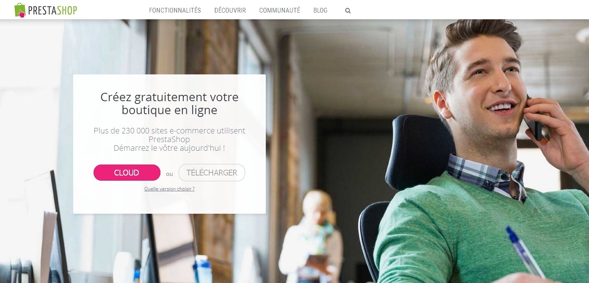Click 'Démarrez le vôtre aujourd'hui !' text
The width and height of the screenshot is (589, 283).
(169, 148)
